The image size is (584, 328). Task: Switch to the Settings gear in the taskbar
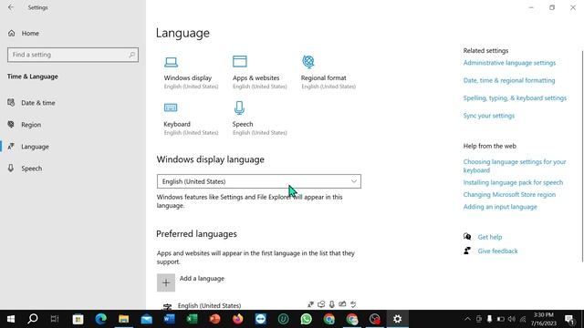point(398,319)
